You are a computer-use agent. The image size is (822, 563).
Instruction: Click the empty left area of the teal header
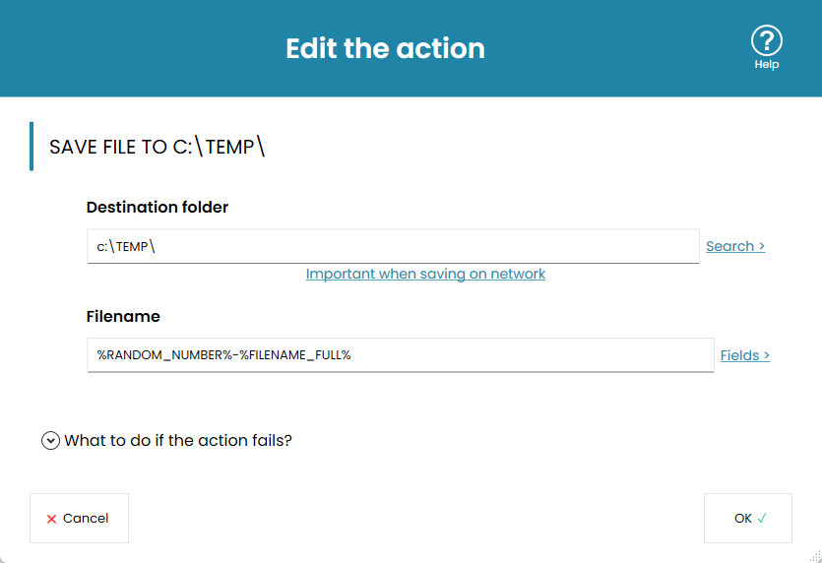(118, 48)
